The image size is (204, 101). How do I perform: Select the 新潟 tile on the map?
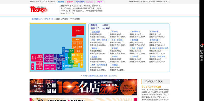tap(71, 51)
